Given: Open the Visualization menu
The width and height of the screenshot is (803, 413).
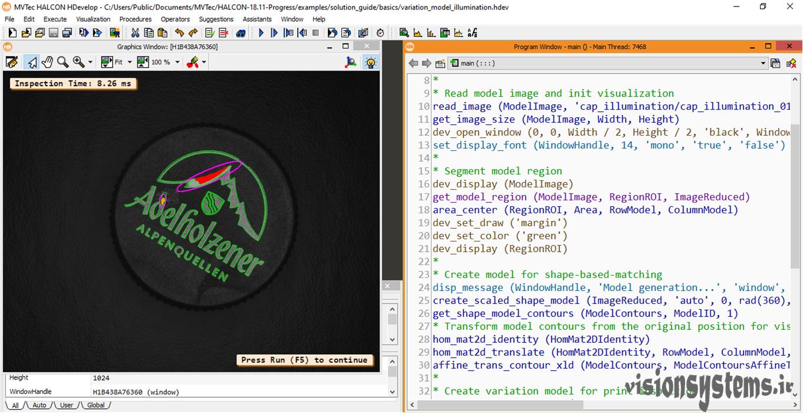Looking at the screenshot, I should click(93, 19).
